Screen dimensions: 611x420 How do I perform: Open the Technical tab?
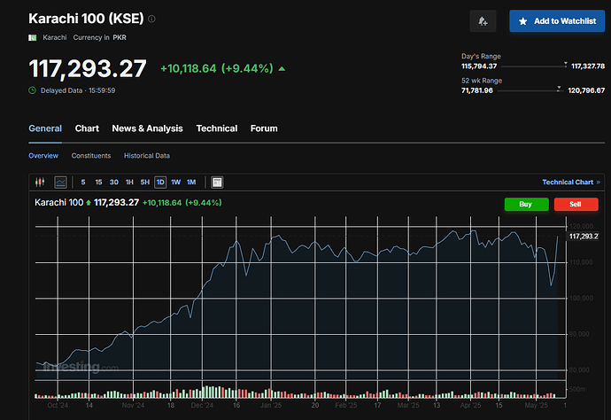216,128
